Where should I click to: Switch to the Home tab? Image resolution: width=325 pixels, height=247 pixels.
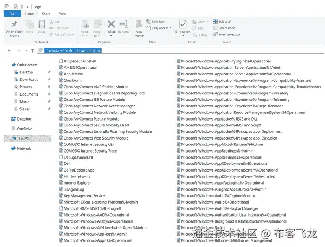point(29,14)
